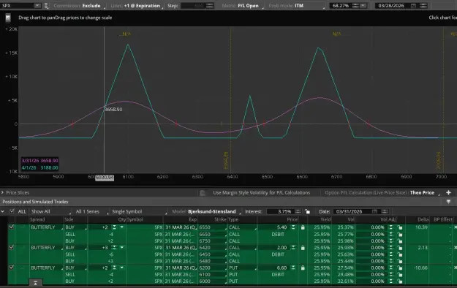
Task: Click the 6200 PUT strike field
Action: [x=213, y=268]
